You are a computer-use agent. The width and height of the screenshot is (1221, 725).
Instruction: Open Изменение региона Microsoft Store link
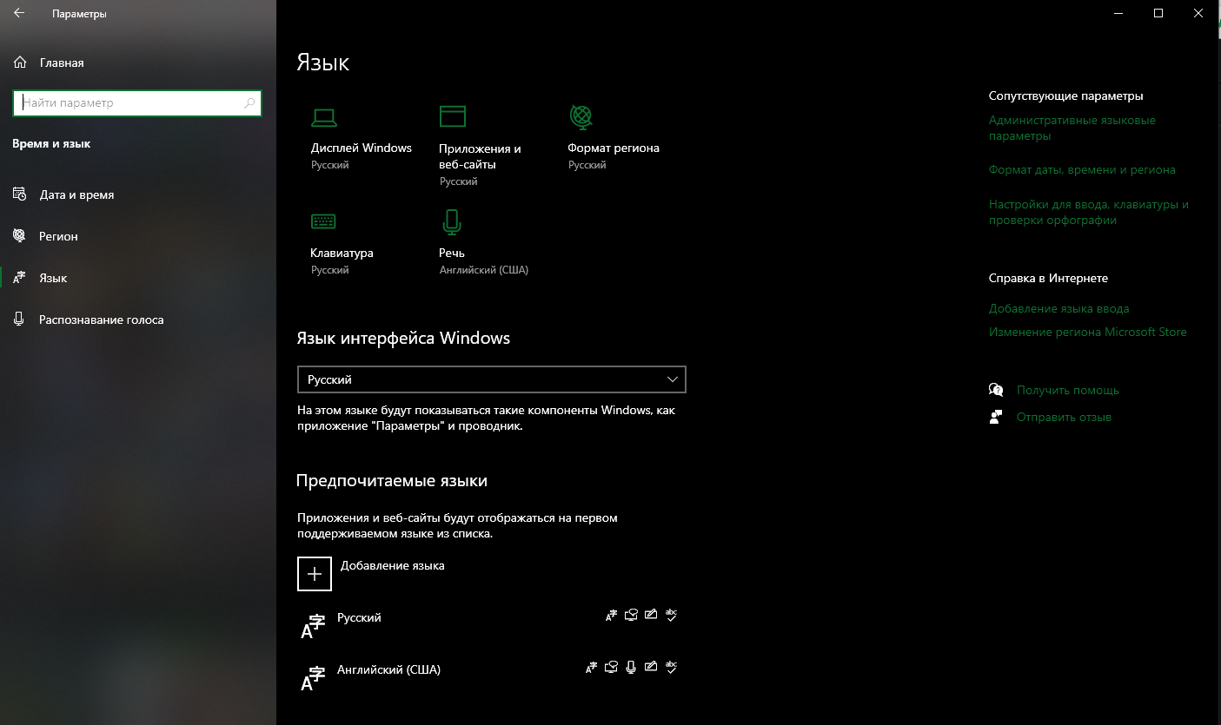(x=1087, y=332)
